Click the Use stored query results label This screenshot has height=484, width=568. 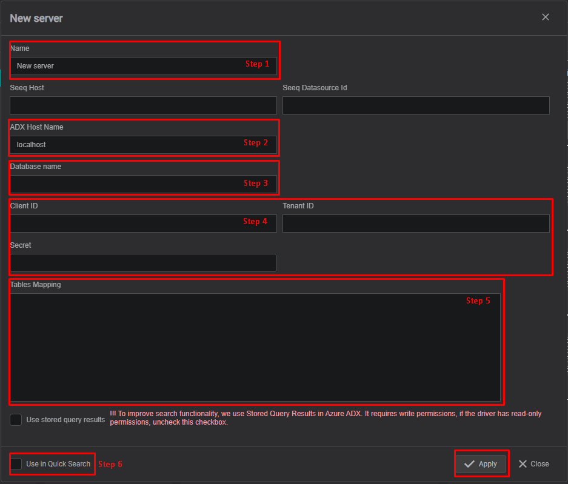pos(65,419)
